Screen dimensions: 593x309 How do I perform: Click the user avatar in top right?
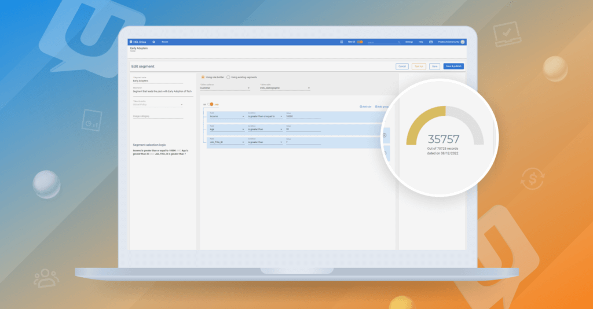click(x=463, y=42)
